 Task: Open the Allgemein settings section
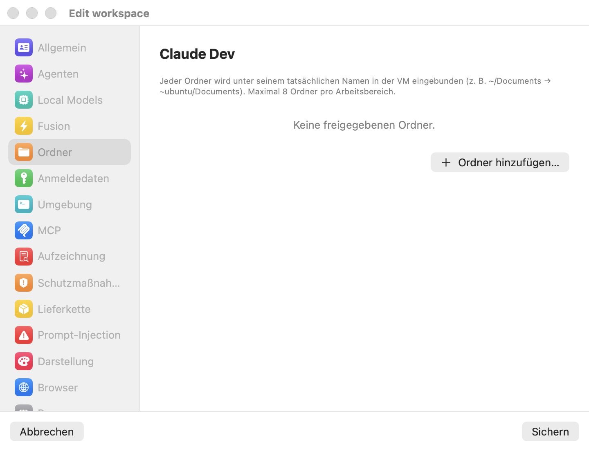coord(70,48)
